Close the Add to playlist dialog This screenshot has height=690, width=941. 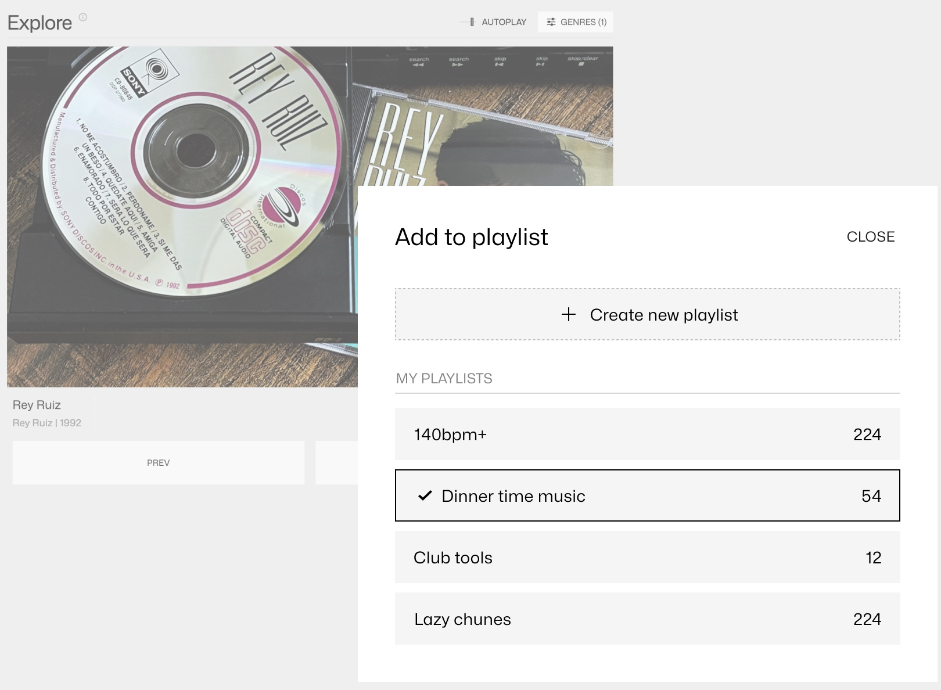point(870,237)
